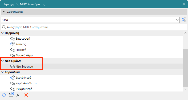Click the magnifier search icon
The width and height of the screenshot is (188, 100).
(4, 27)
